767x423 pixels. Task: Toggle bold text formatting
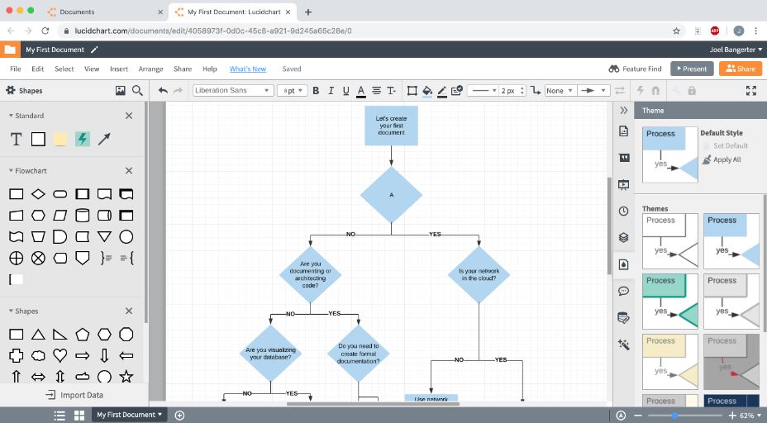tap(316, 91)
